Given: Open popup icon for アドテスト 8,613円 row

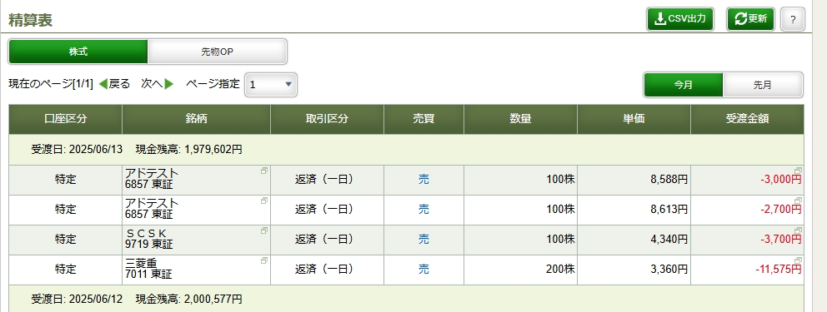Looking at the screenshot, I should point(263,201).
